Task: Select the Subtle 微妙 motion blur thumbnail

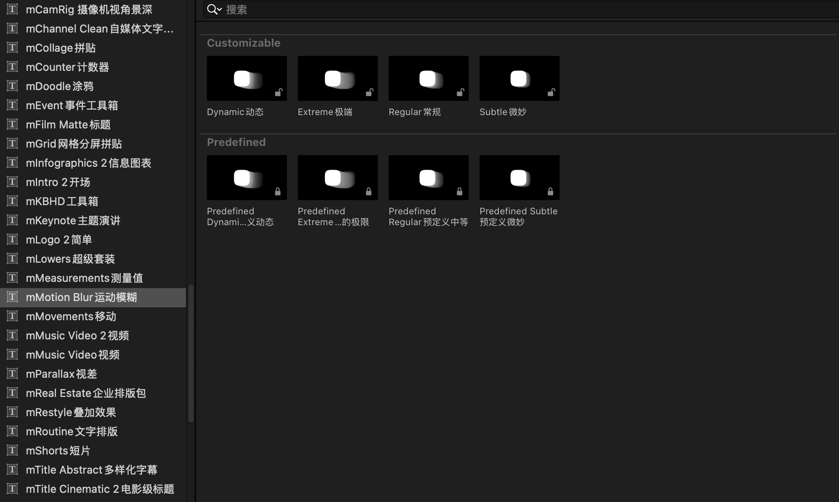Action: [x=520, y=78]
